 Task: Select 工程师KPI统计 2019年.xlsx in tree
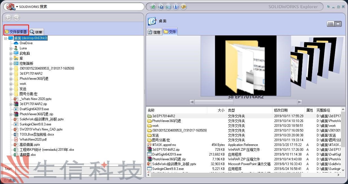tap(47, 150)
